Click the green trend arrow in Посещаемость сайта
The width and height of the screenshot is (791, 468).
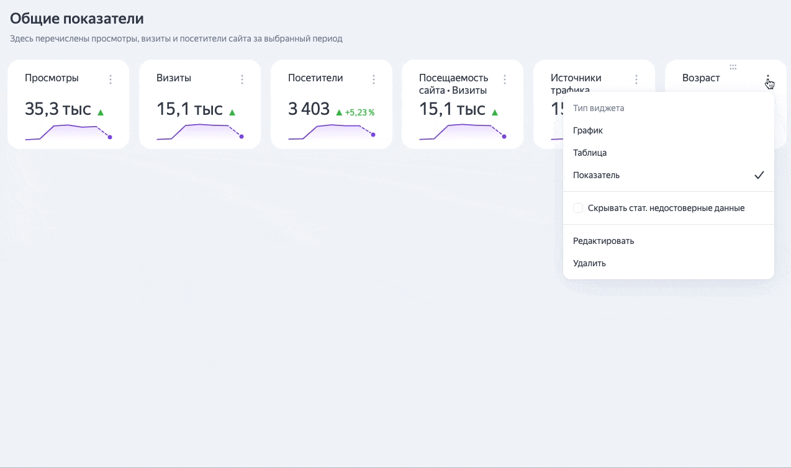pos(495,112)
